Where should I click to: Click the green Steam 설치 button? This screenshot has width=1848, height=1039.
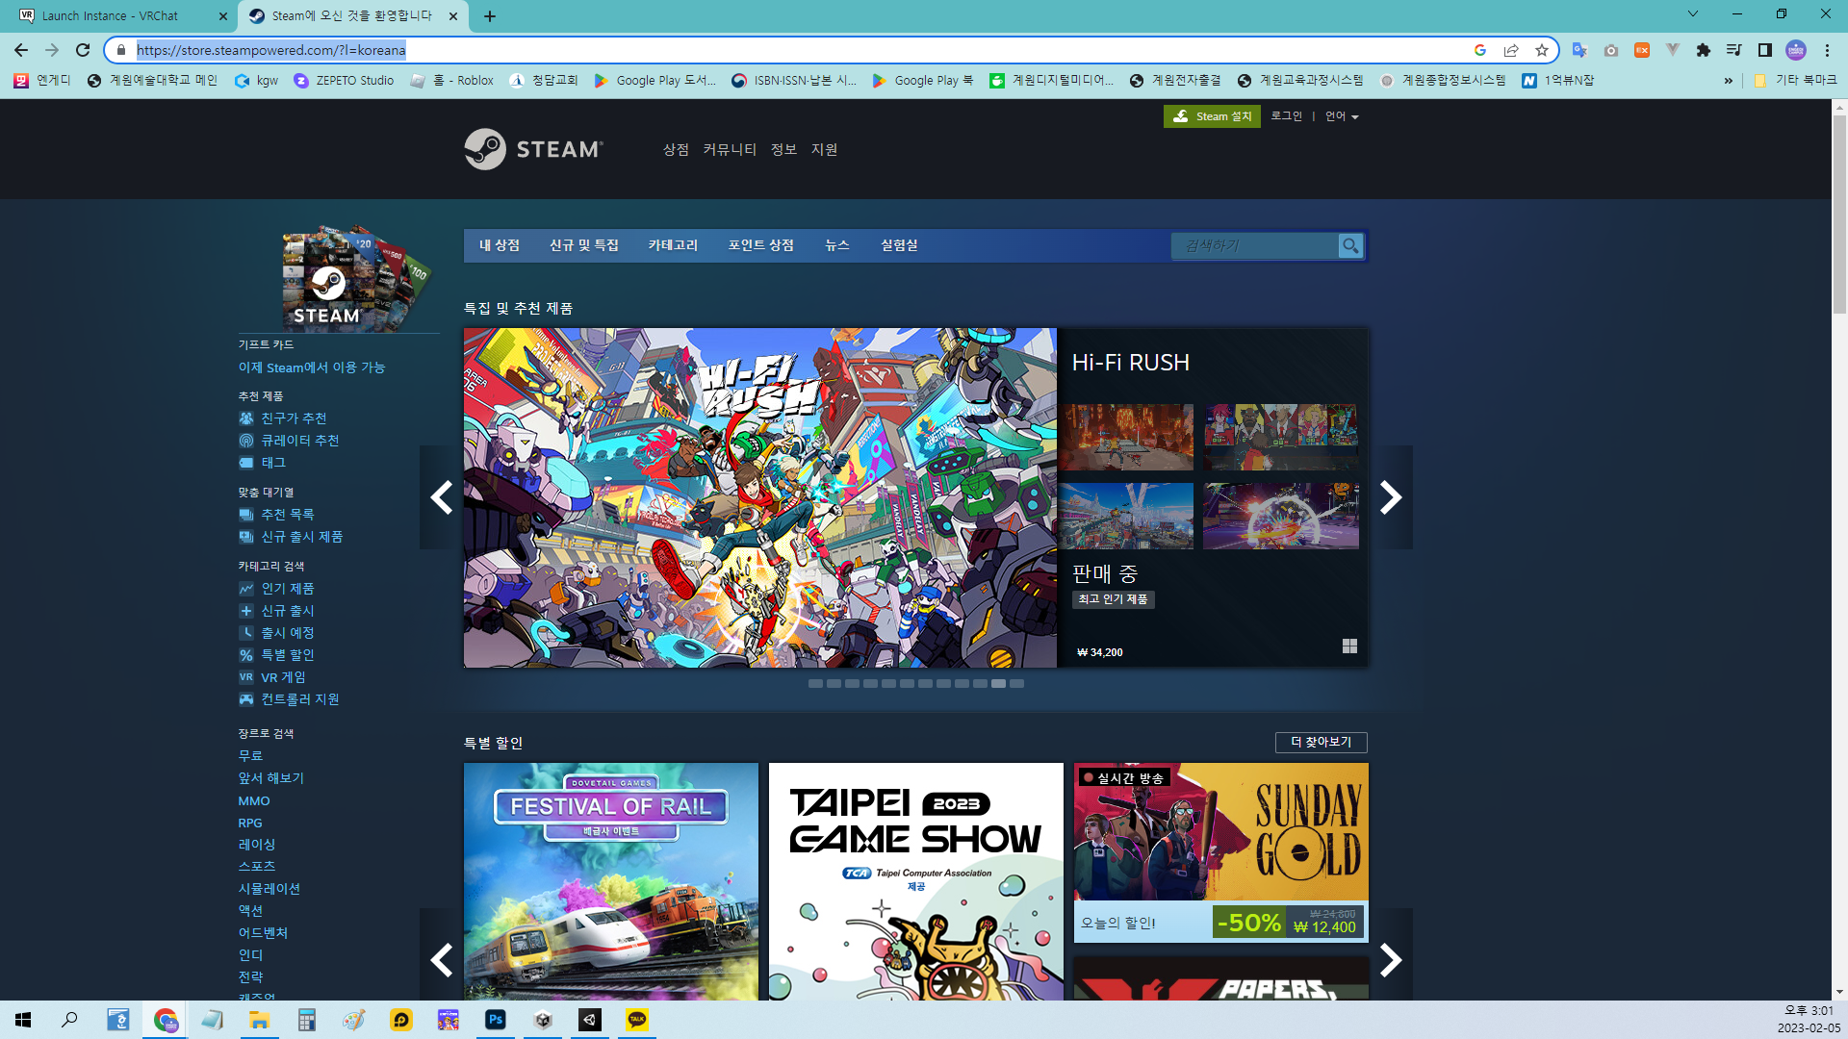coord(1212,116)
